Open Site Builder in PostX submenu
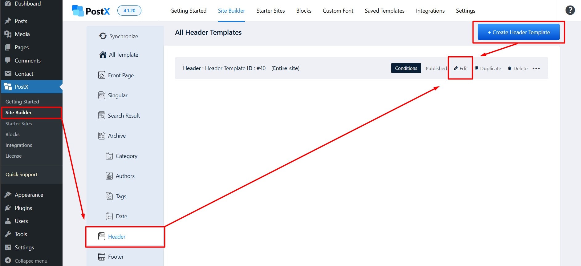The image size is (581, 266). coord(18,112)
